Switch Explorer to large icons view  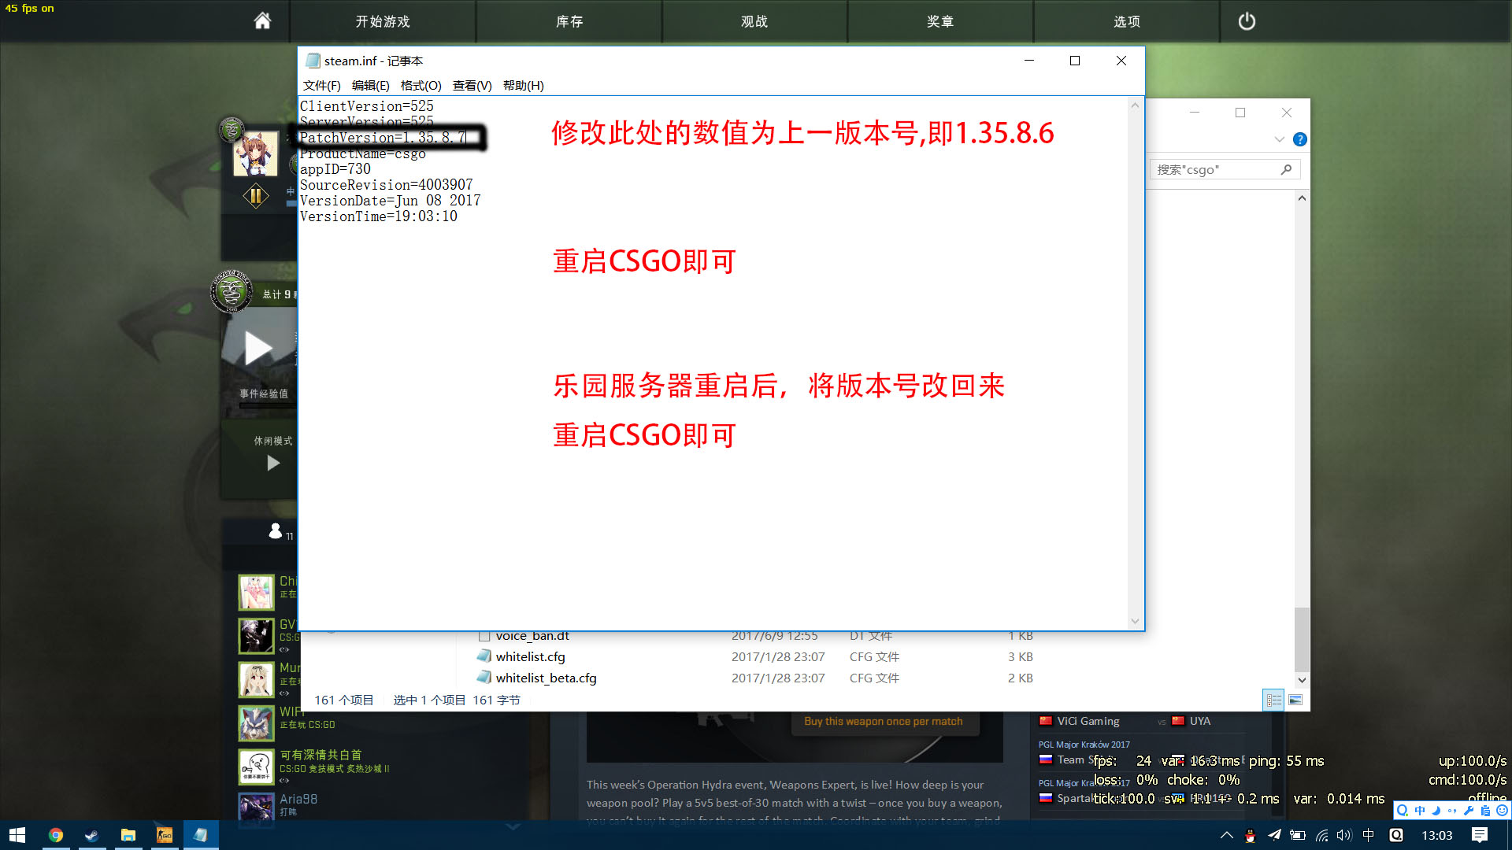[x=1295, y=700]
